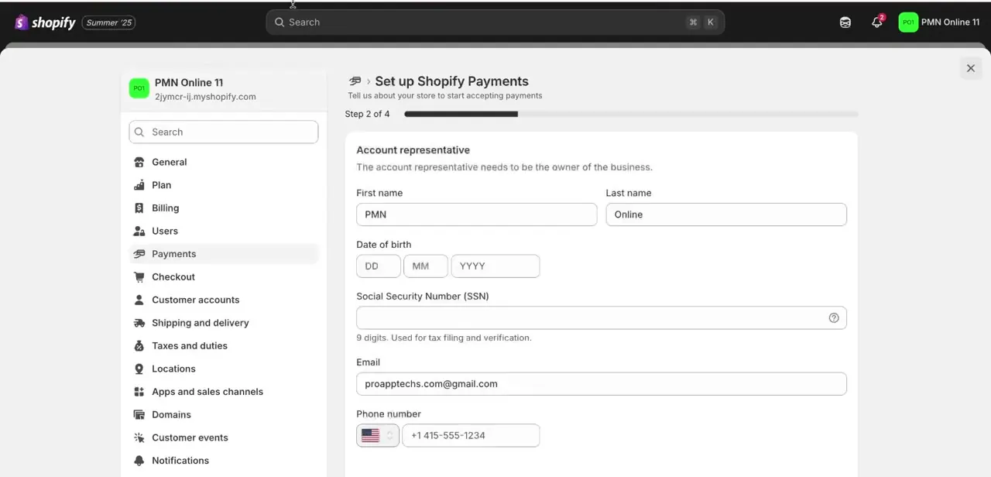The image size is (991, 477).
Task: Click the Social Security Number field
Action: click(602, 318)
